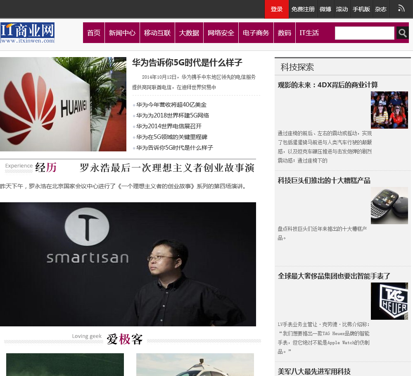413x376 pixels.
Task: Click the phone products thumbnail
Action: (389, 206)
